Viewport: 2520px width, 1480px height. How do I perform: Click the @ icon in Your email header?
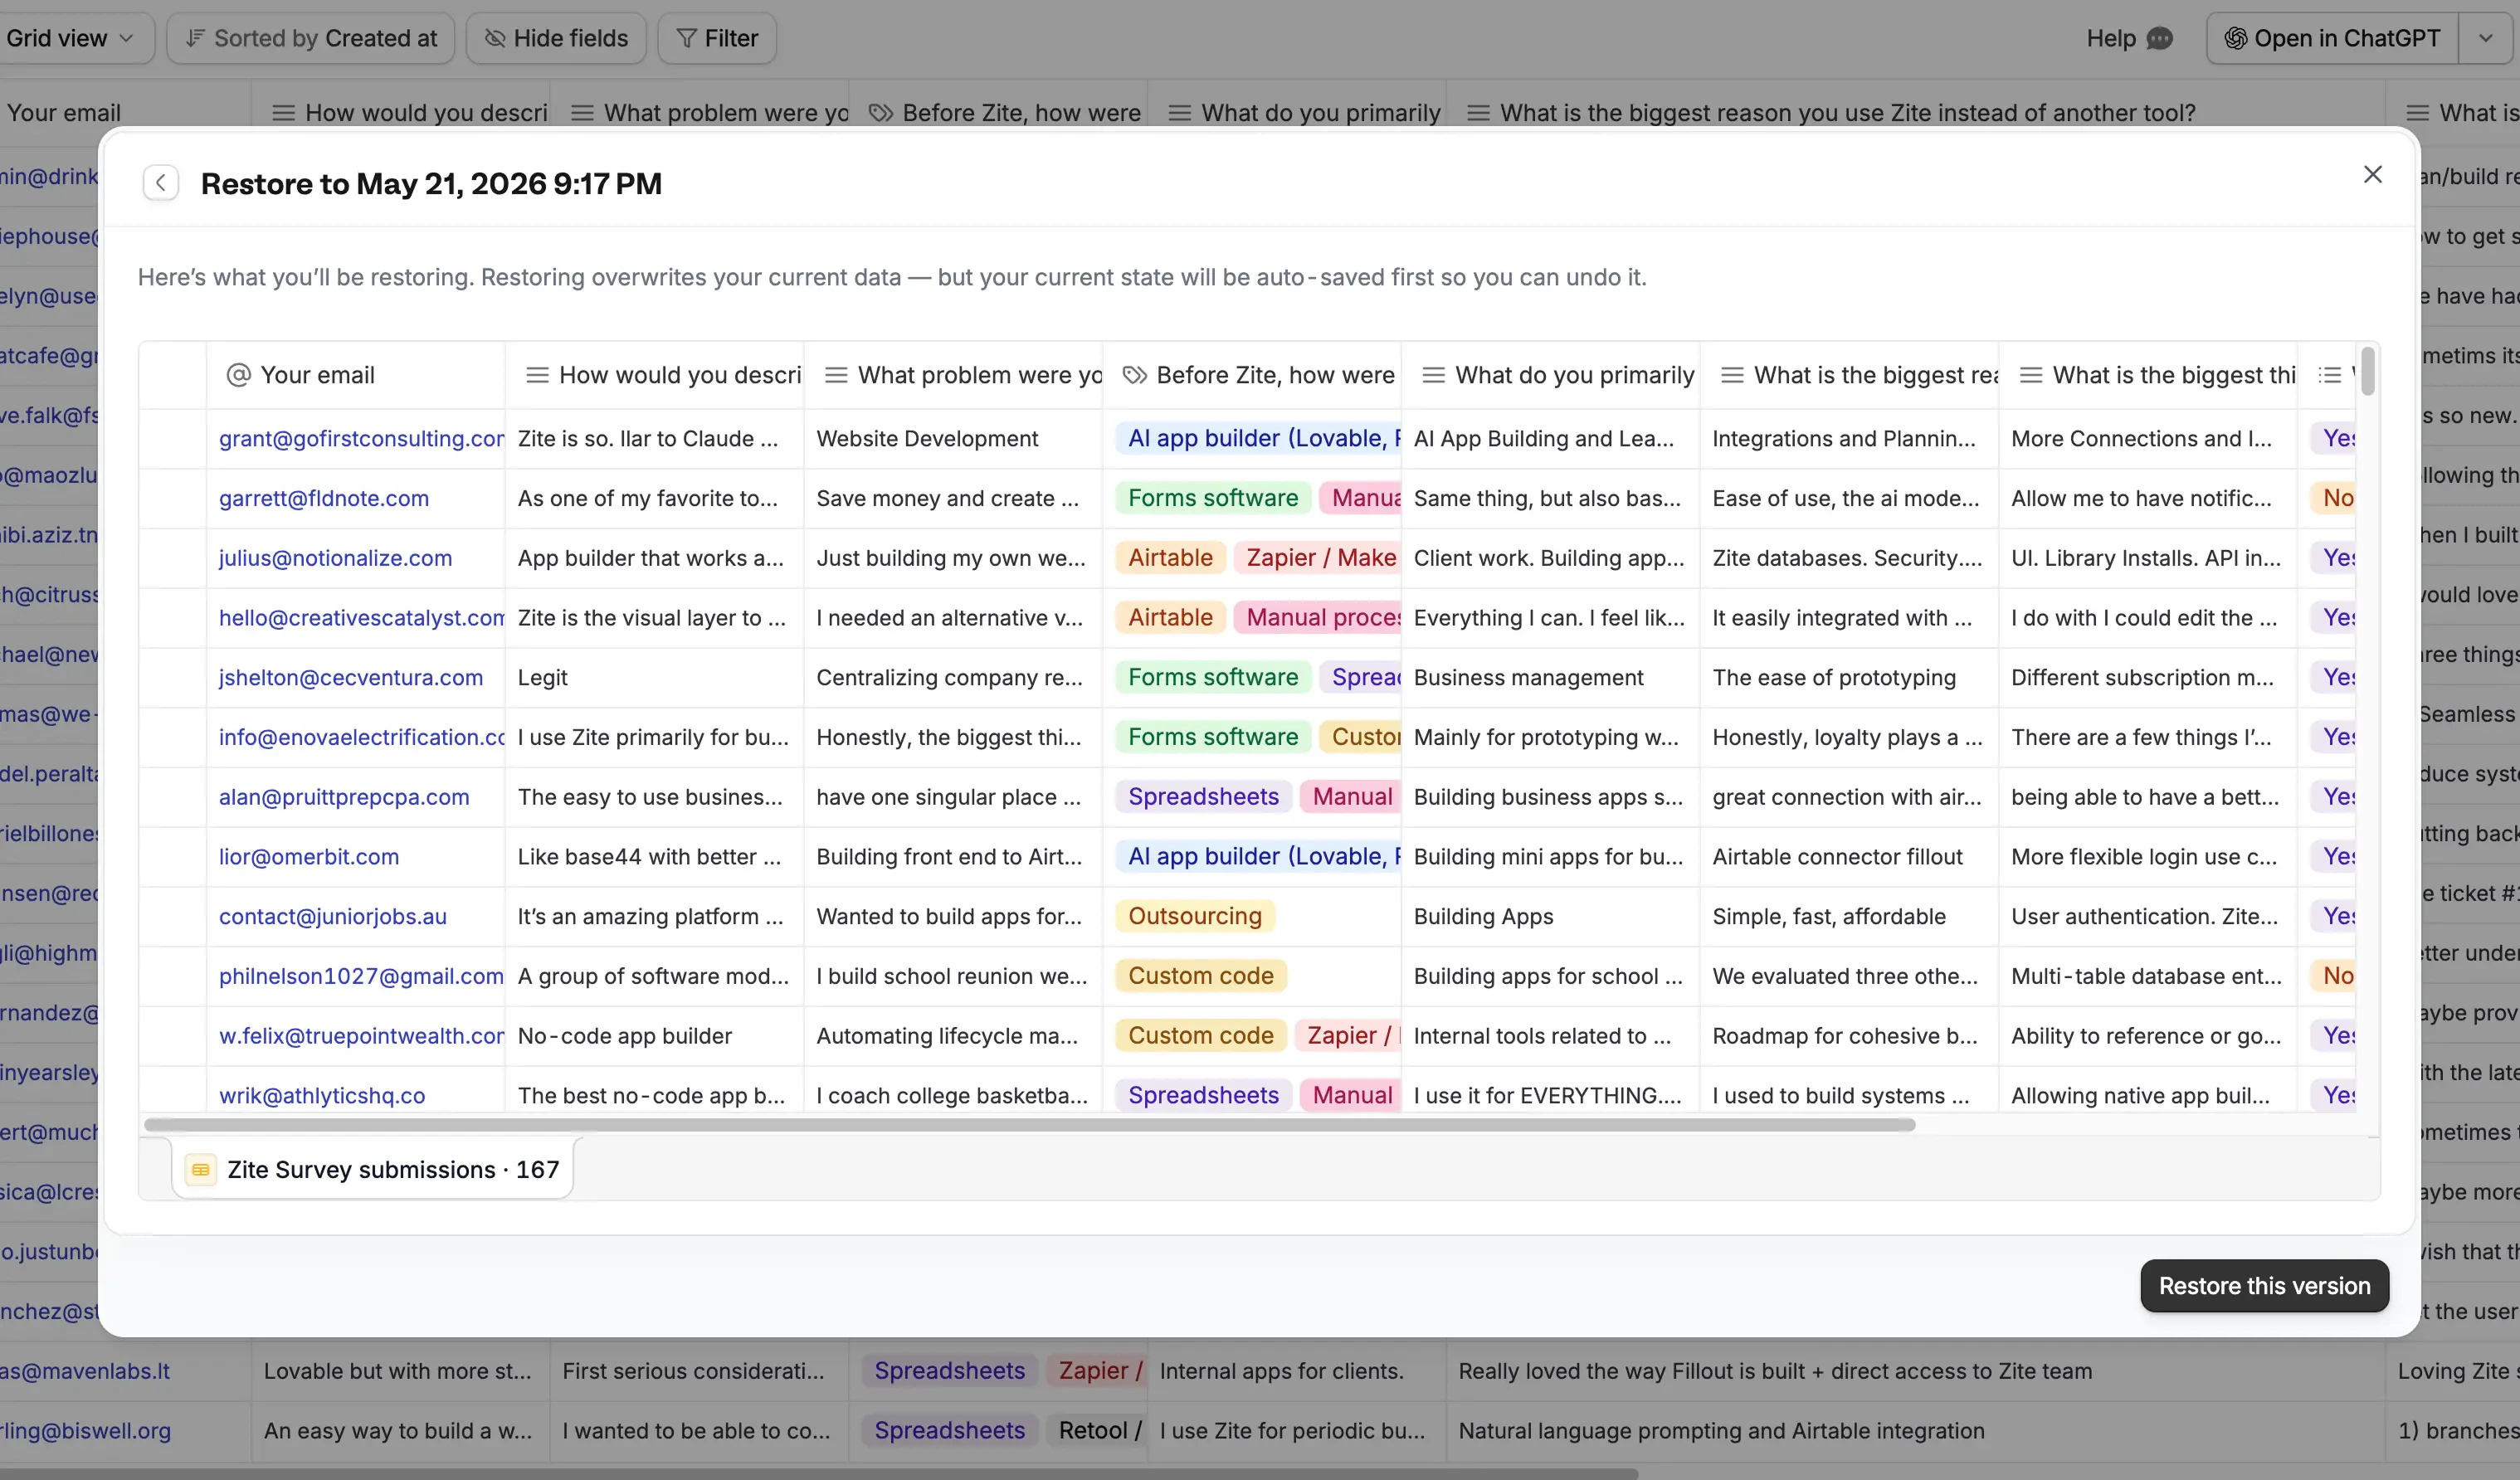[238, 375]
